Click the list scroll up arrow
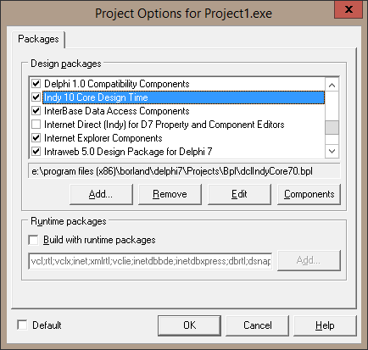The height and width of the screenshot is (350, 368). [332, 85]
